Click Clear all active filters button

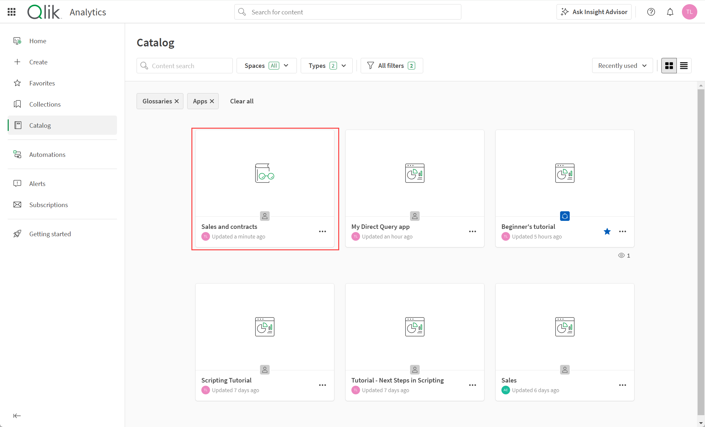coord(241,101)
